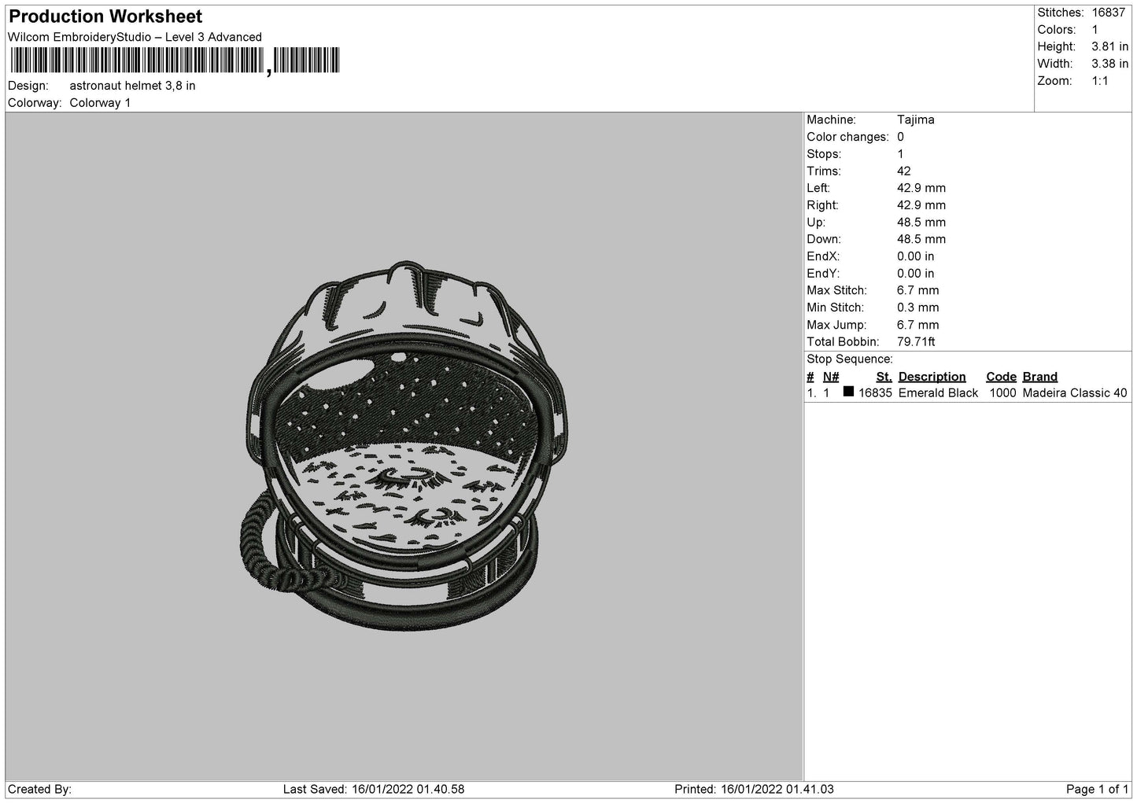Click the Page 1 of 1 indicator
The image size is (1137, 803).
(1097, 789)
